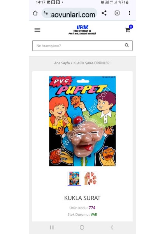Tap the Android home navigation button
The image size is (165, 234).
(x=82, y=227)
